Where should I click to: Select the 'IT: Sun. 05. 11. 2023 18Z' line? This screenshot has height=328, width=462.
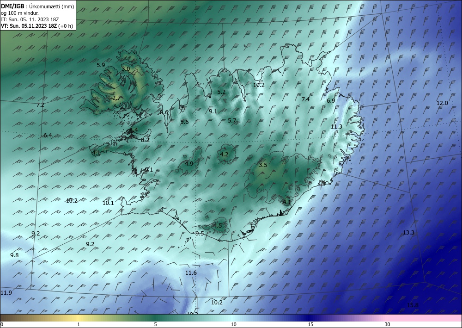point(30,19)
